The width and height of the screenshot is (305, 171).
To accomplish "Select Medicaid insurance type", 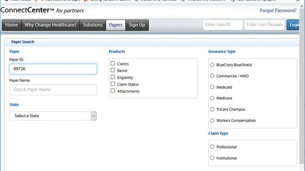I will [212, 87].
